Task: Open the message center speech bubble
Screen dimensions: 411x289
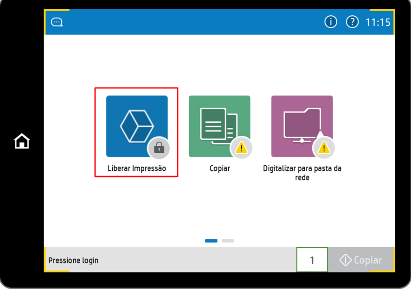Action: 57,22
